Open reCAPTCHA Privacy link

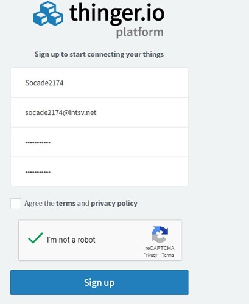pyautogui.click(x=150, y=255)
